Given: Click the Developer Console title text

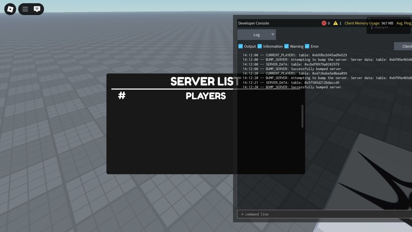Looking at the screenshot, I should (x=254, y=23).
